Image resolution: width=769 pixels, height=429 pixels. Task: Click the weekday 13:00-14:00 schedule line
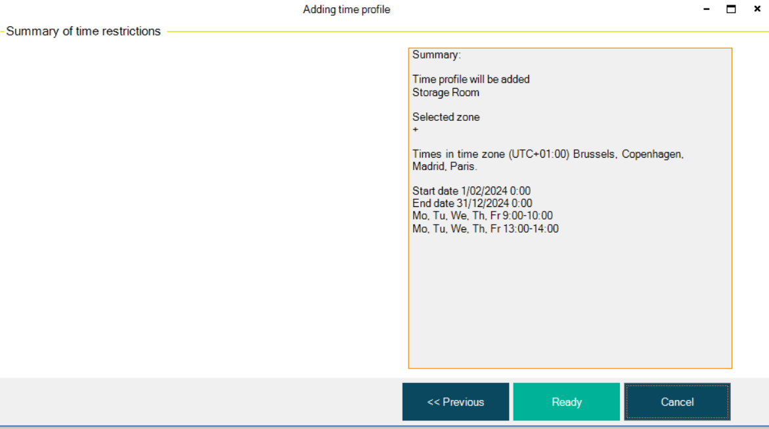coord(485,229)
